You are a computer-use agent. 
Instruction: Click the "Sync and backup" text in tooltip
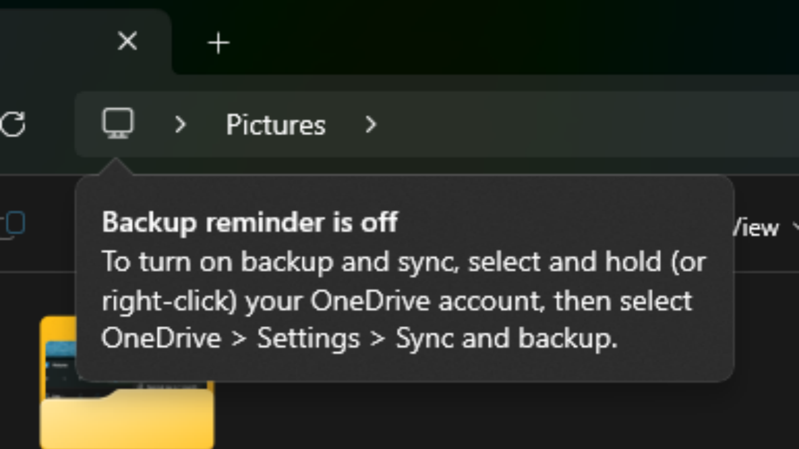tap(506, 339)
